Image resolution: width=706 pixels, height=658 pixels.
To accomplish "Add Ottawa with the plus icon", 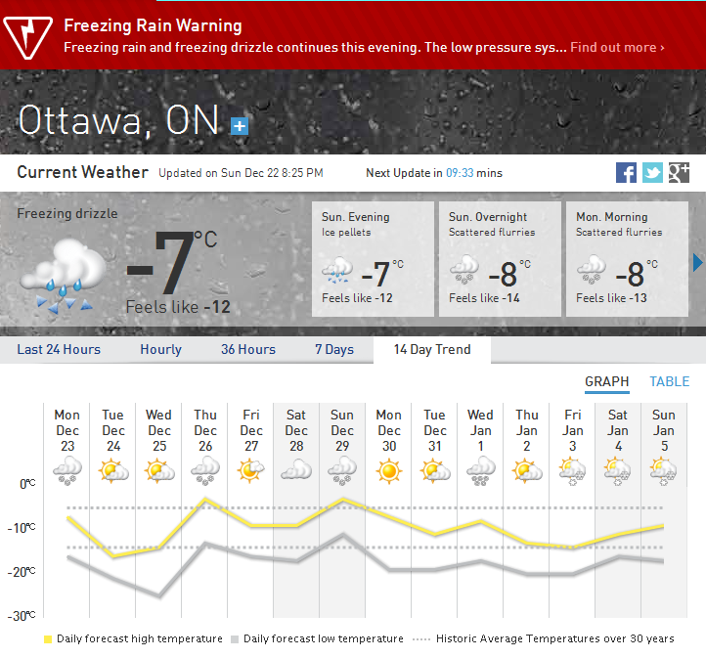I will tap(240, 125).
